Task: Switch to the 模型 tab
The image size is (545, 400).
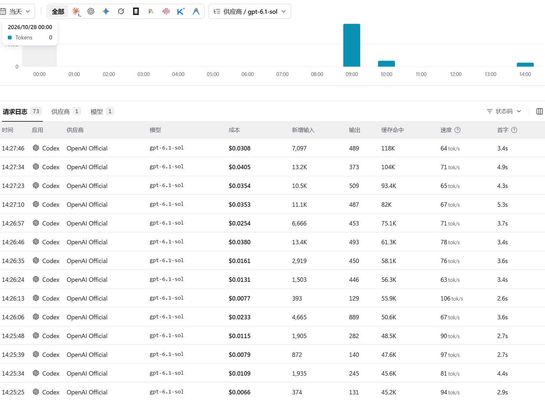Action: (102, 112)
